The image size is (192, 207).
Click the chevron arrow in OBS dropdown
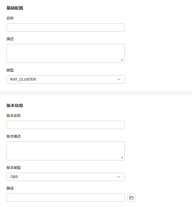tap(118, 177)
